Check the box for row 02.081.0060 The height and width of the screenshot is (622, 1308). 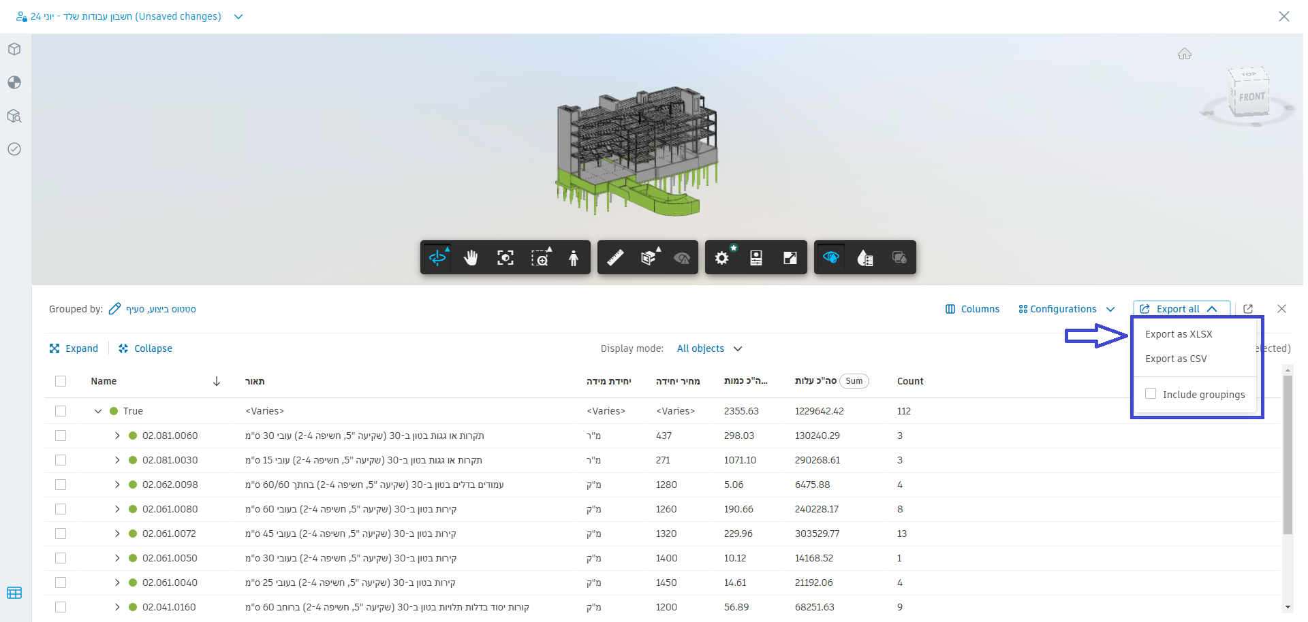[61, 436]
